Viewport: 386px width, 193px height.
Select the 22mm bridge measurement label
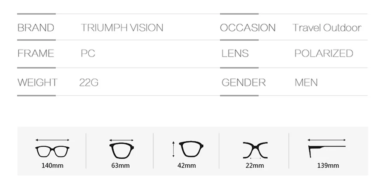254,166
